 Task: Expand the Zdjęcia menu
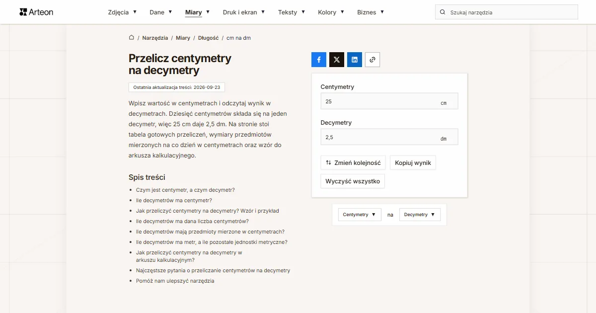point(122,12)
